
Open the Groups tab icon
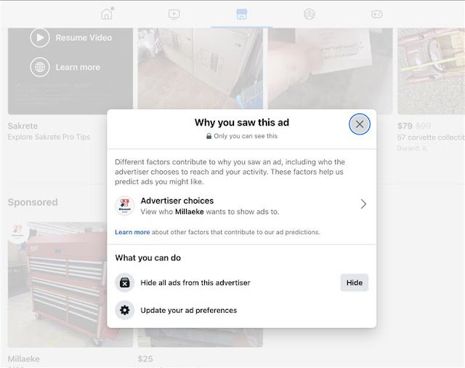coord(310,13)
